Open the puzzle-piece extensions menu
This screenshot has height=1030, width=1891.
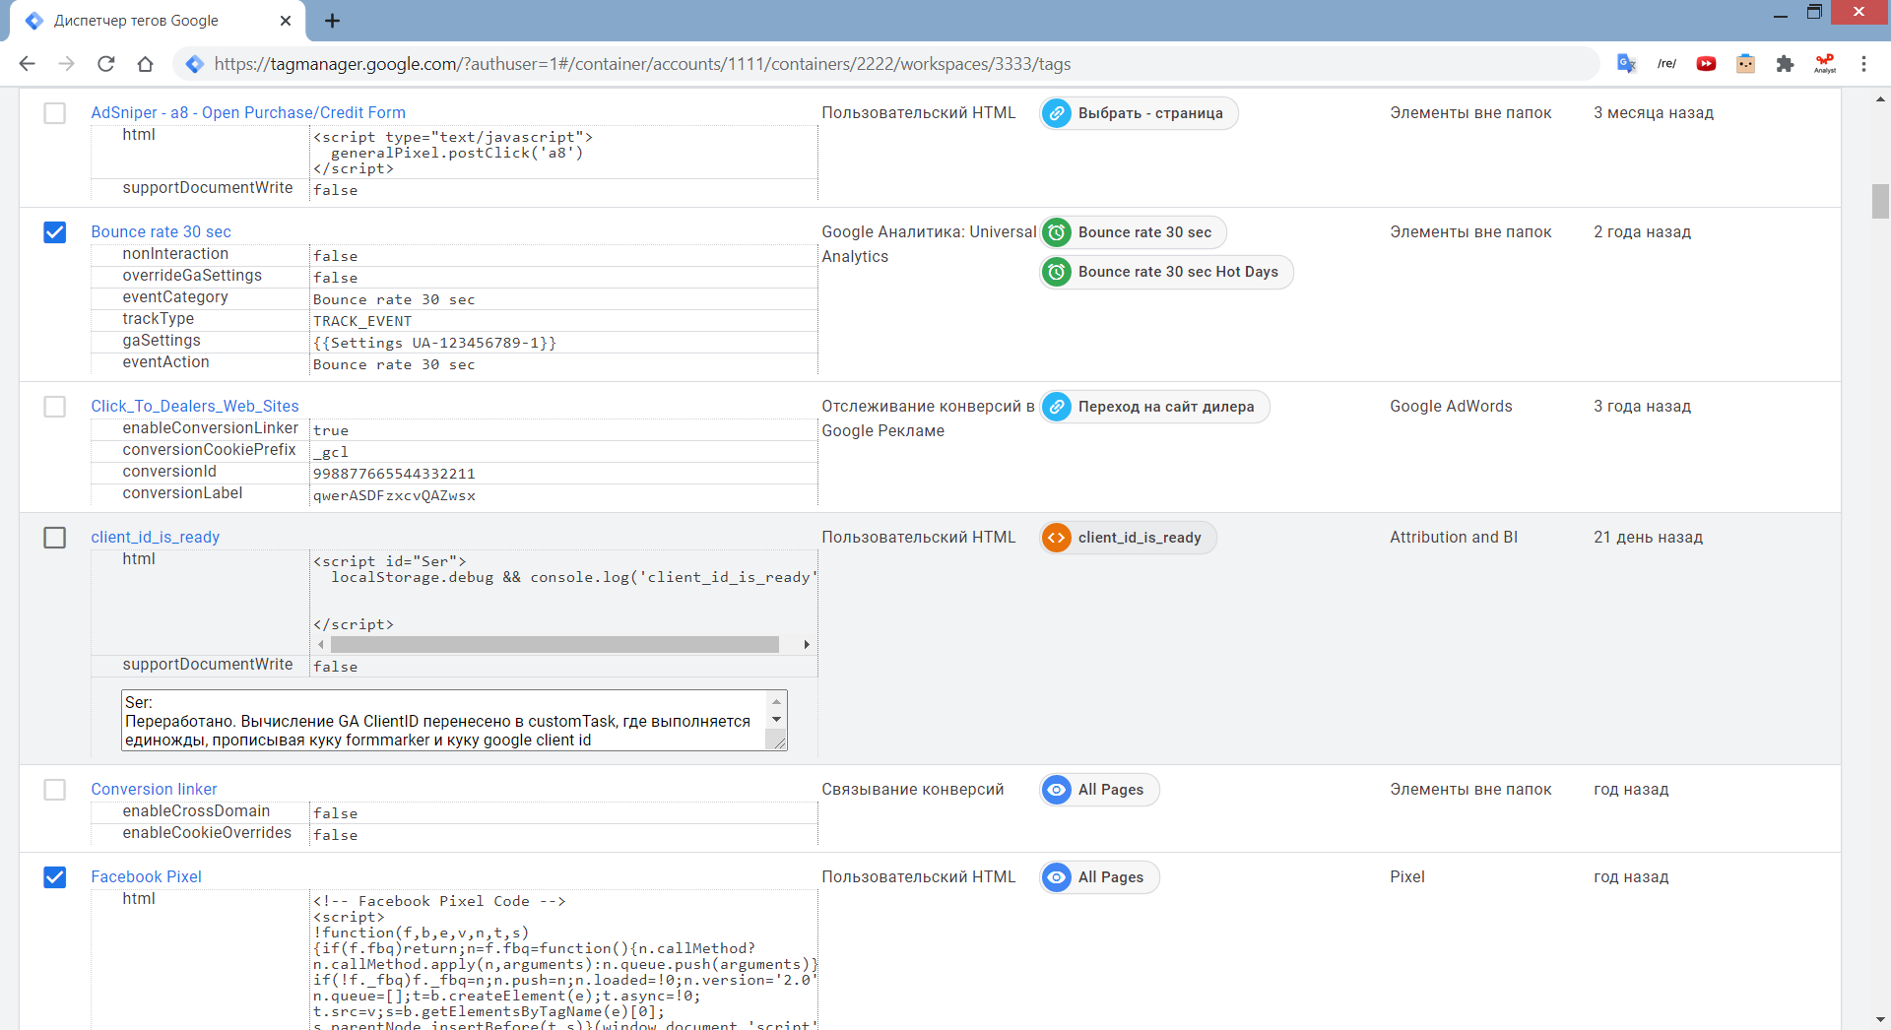pyautogui.click(x=1785, y=64)
